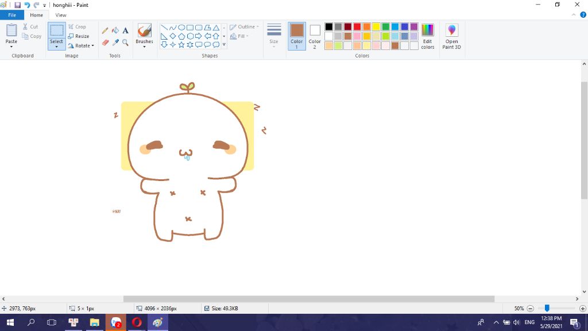The image size is (588, 331).
Task: Choose the Cloud callout shape
Action: pos(216,45)
